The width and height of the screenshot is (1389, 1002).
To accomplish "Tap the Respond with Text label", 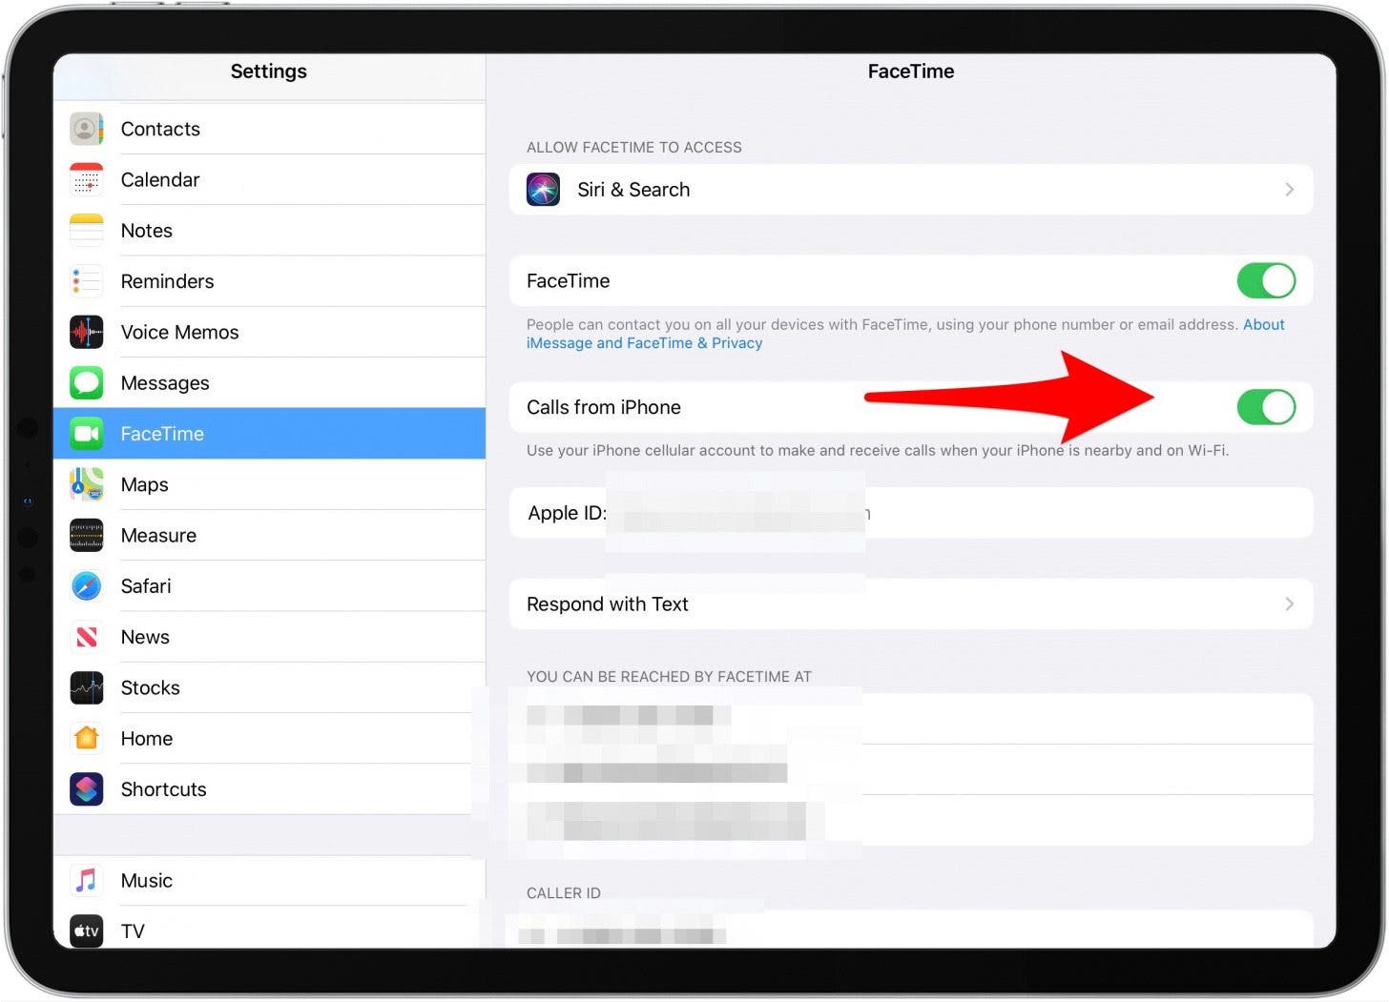I will [608, 604].
